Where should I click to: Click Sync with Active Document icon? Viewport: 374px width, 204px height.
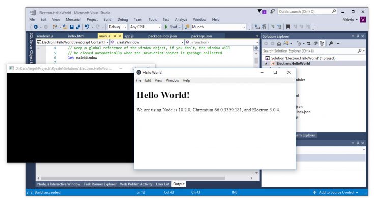[309, 43]
